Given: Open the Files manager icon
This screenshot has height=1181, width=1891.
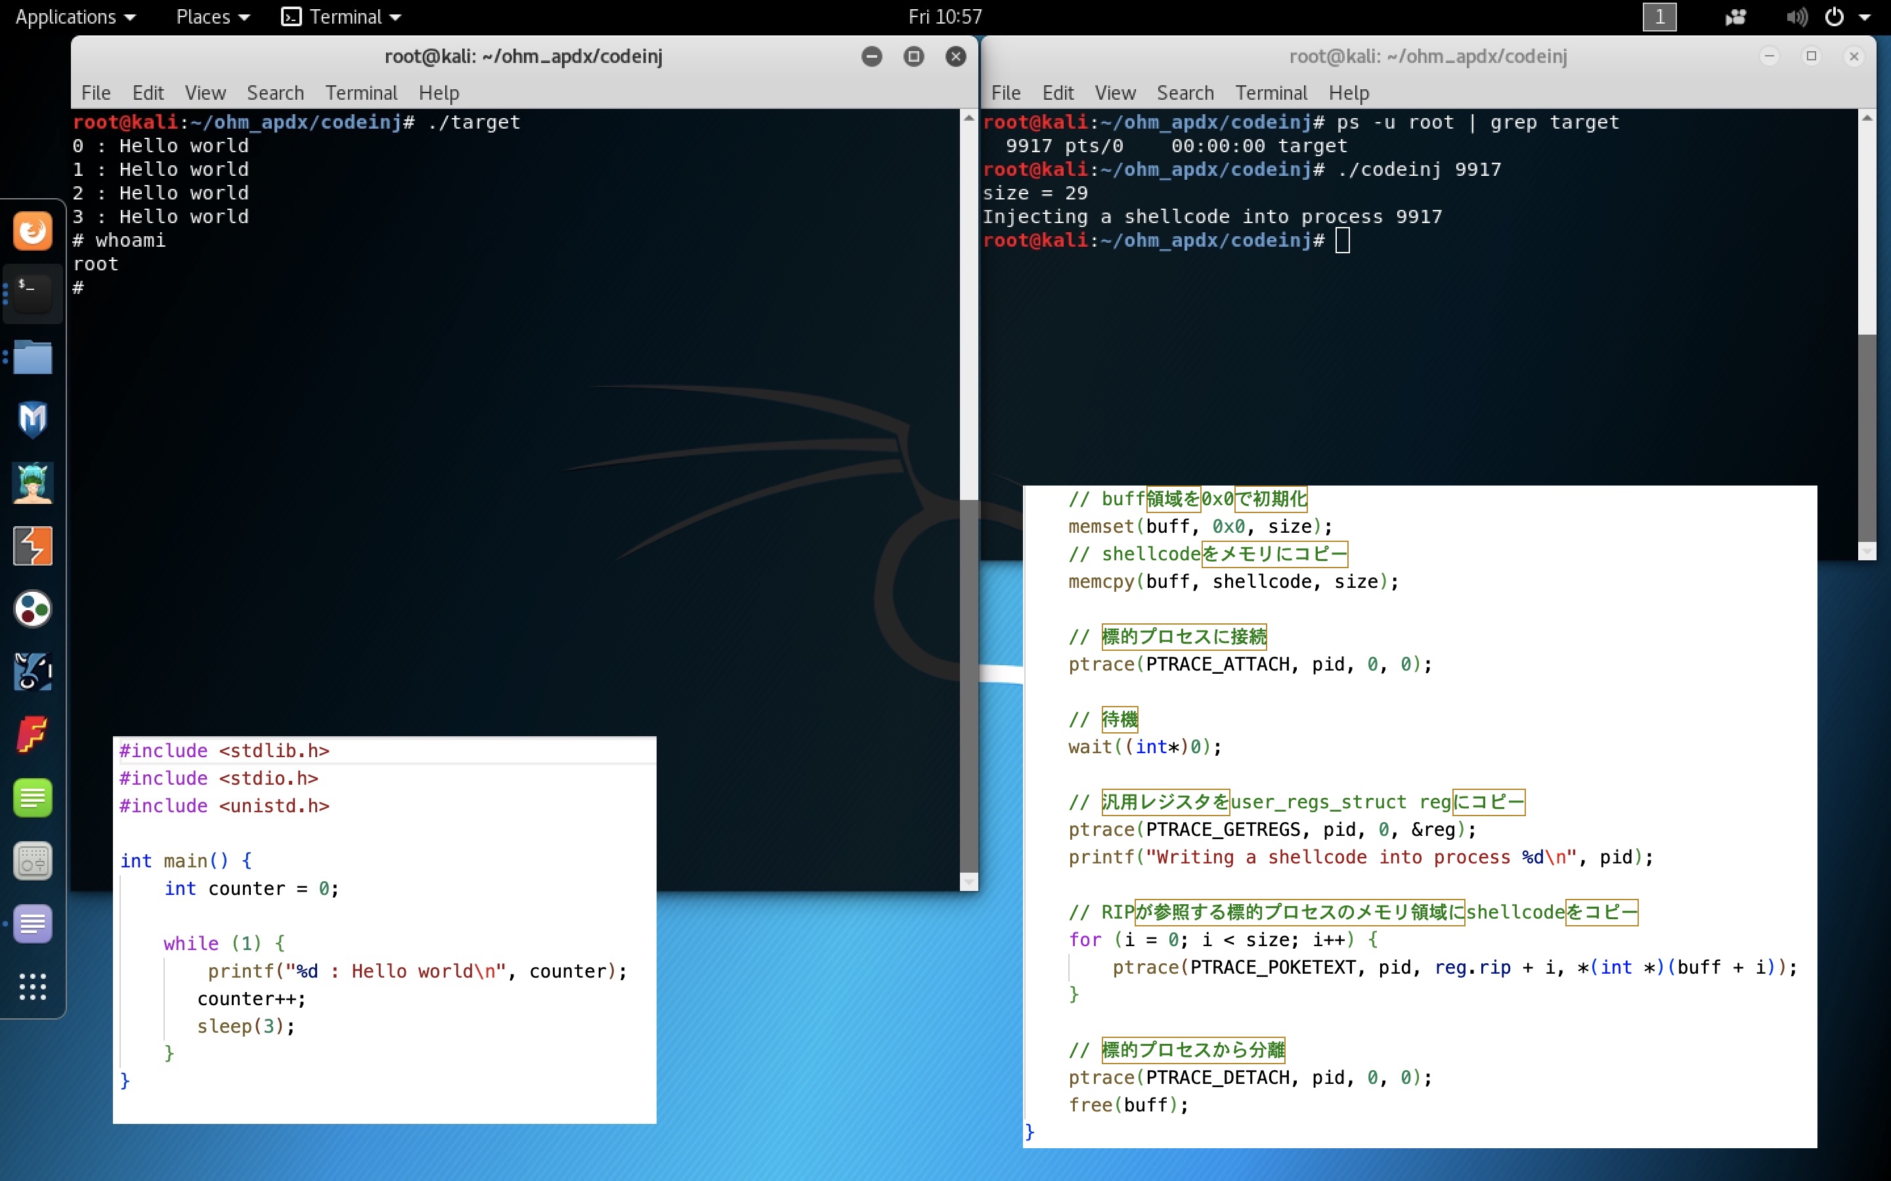Looking at the screenshot, I should point(32,357).
